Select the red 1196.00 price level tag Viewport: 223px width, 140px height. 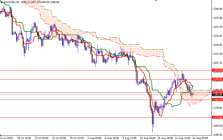coord(217,79)
